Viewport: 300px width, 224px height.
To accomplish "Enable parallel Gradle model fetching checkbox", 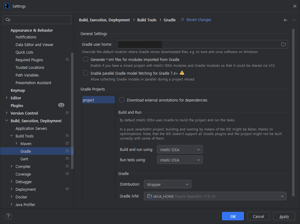I will click(86, 73).
